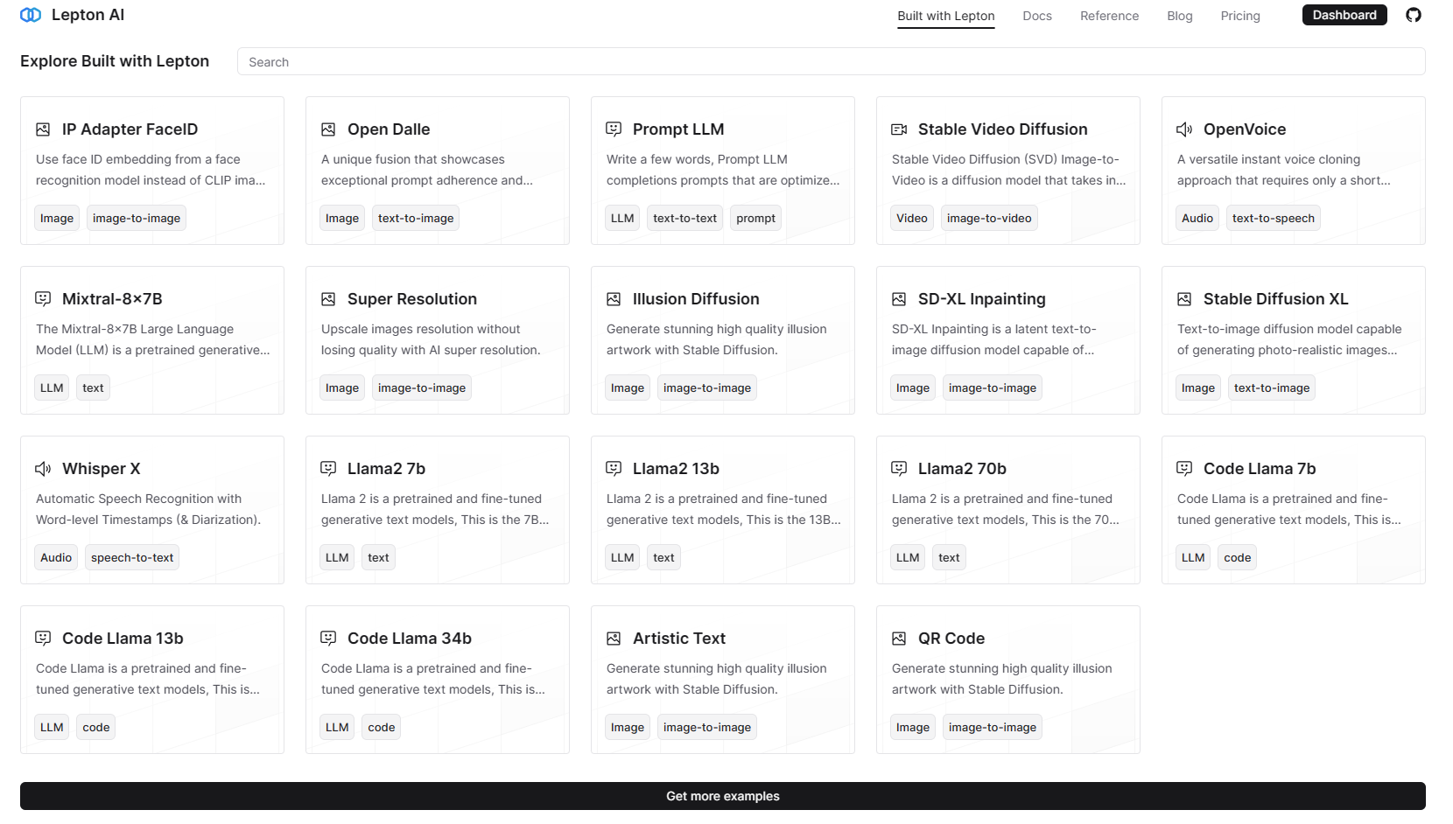
Task: Open the Illusion Diffusion card title
Action: [696, 299]
